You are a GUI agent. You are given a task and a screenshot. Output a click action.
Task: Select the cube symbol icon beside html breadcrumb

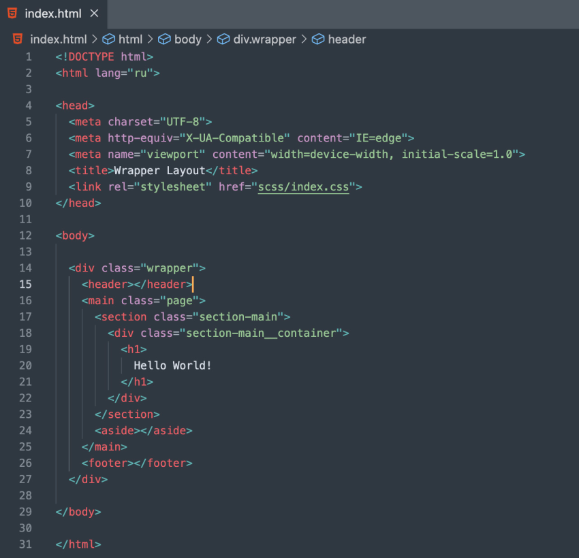click(x=109, y=39)
